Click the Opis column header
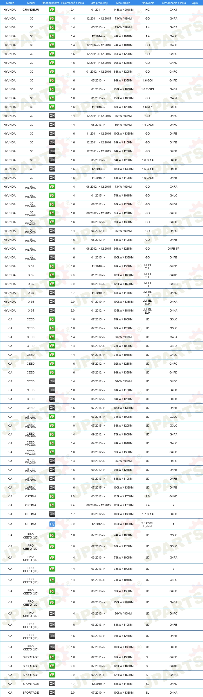The height and width of the screenshot is (697, 203). [x=195, y=3]
